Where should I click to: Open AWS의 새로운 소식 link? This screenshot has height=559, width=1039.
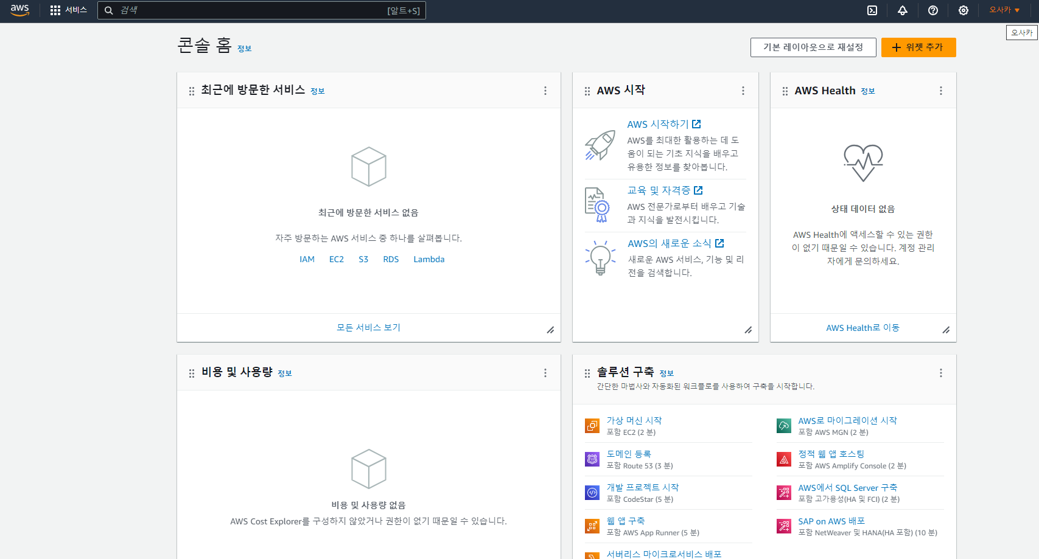point(676,243)
